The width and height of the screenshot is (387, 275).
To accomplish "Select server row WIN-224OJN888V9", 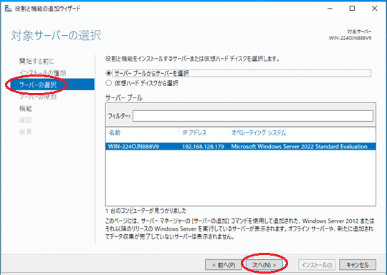I will coord(241,147).
